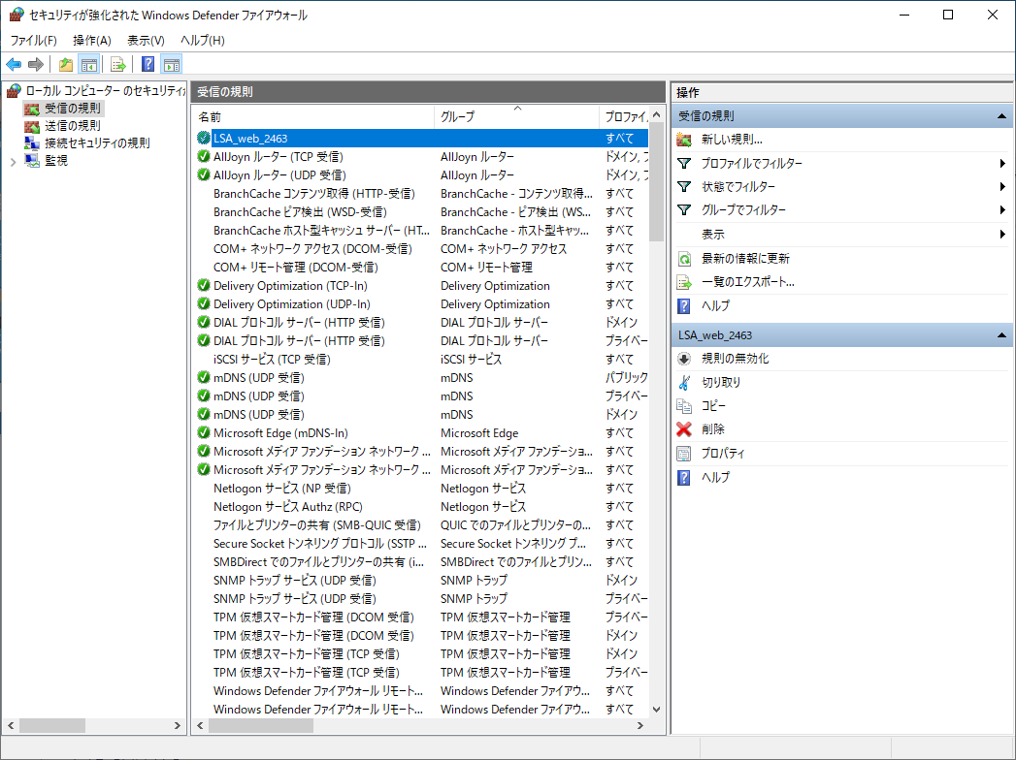Image resolution: width=1016 pixels, height=760 pixels.
Task: Select 受信の規則 in the tree
Action: [x=73, y=109]
